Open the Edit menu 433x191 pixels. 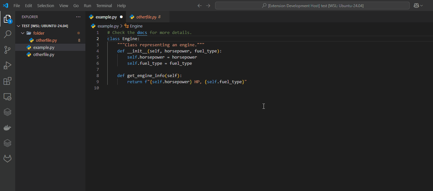pyautogui.click(x=28, y=6)
